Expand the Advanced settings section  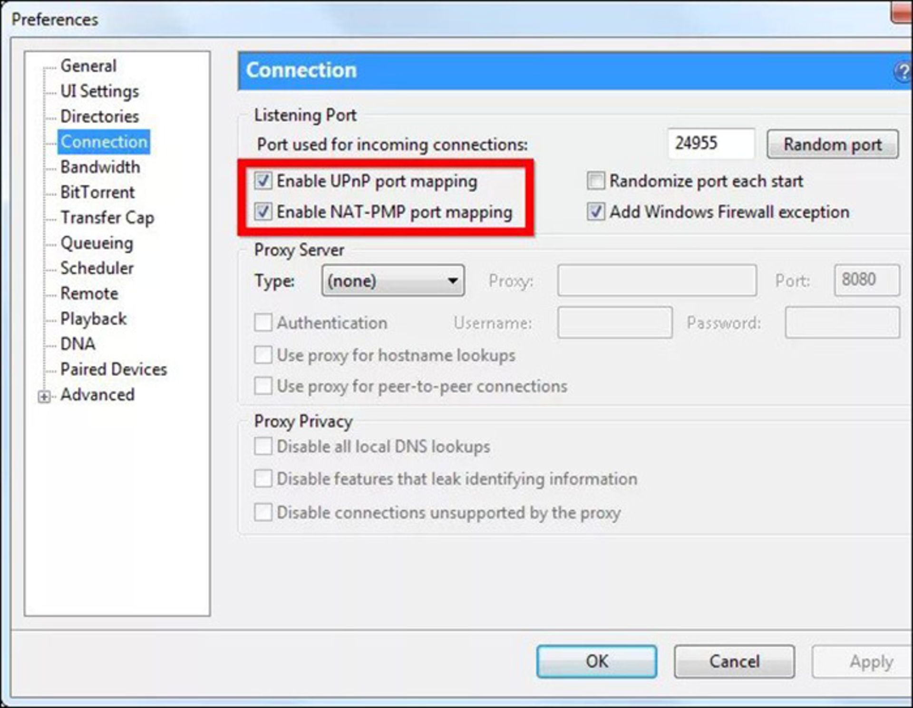click(44, 396)
